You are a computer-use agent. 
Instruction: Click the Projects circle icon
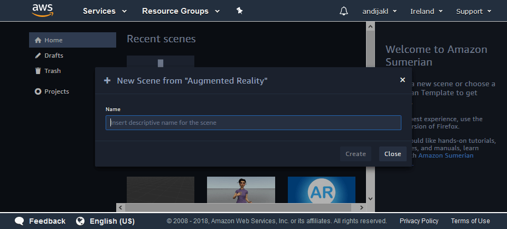click(38, 91)
